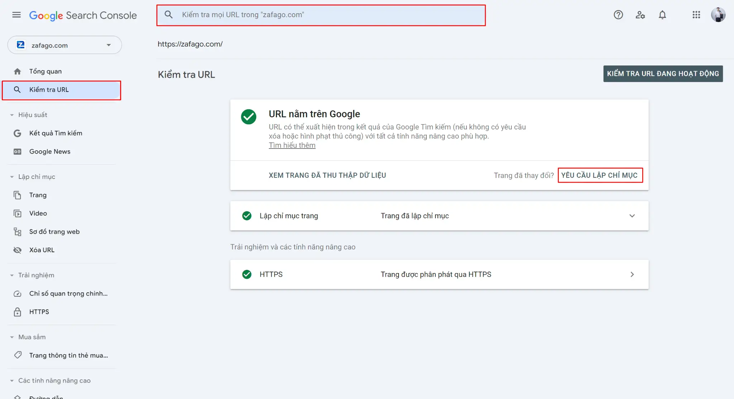The image size is (734, 399).
Task: Click the Tổng quan home icon
Action: click(x=17, y=71)
